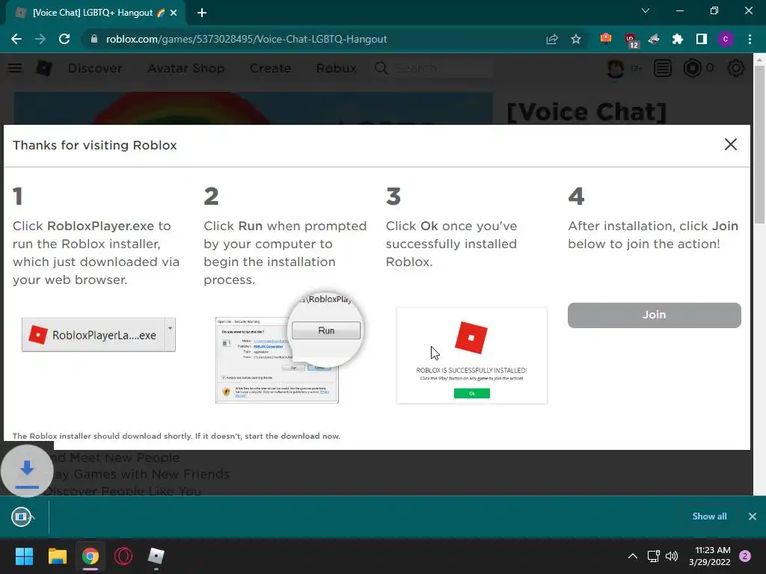Open the Roblox hamburger menu
This screenshot has width=766, height=574.
15,68
